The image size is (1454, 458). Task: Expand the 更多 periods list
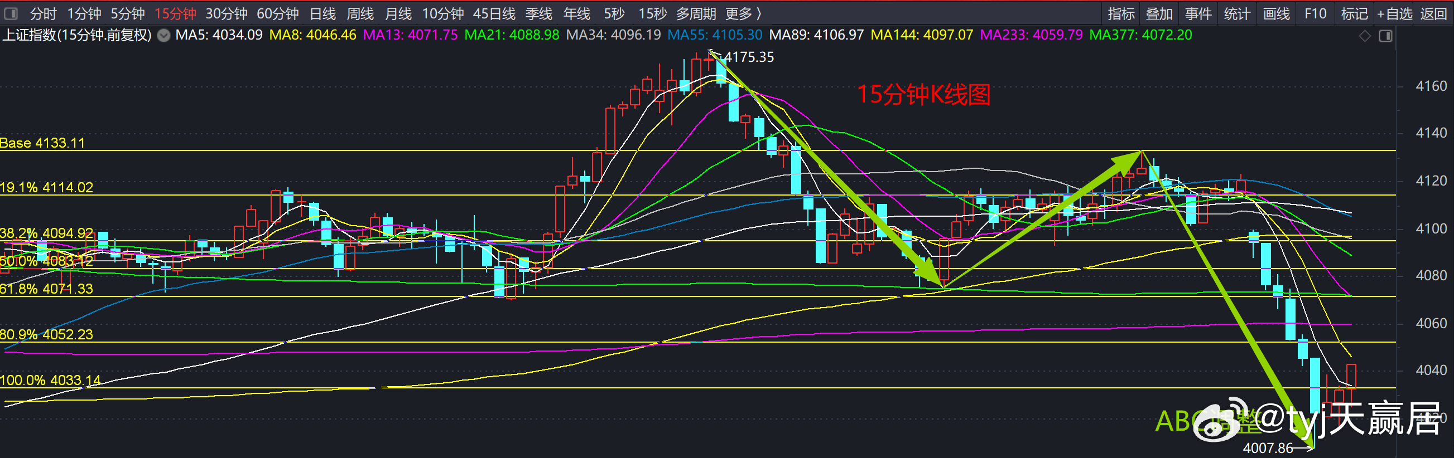(x=743, y=13)
